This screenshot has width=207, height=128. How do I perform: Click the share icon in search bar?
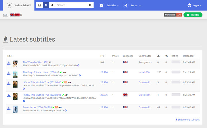click(52, 5)
